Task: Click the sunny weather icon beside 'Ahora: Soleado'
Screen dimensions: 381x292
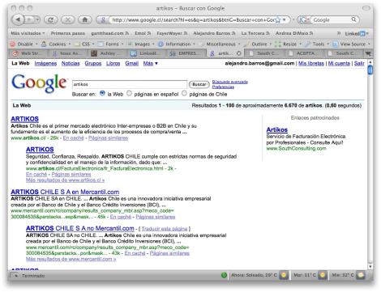Action: coord(284,275)
